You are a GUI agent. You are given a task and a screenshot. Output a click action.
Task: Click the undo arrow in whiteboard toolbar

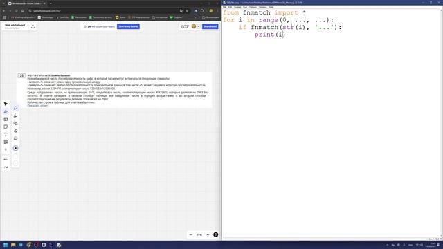tap(6, 160)
